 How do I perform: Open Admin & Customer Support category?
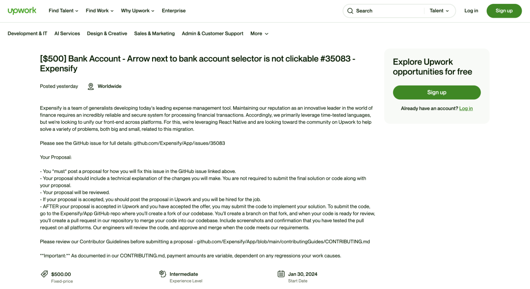[x=212, y=33]
